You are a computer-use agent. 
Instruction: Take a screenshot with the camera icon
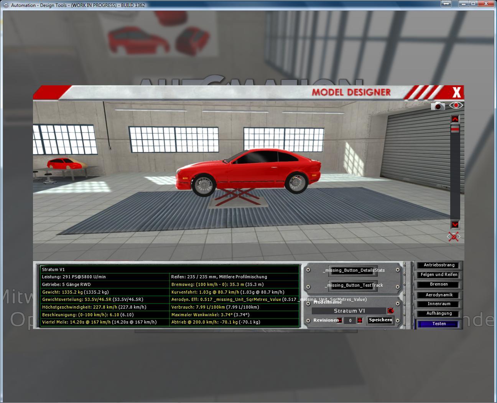[x=438, y=106]
